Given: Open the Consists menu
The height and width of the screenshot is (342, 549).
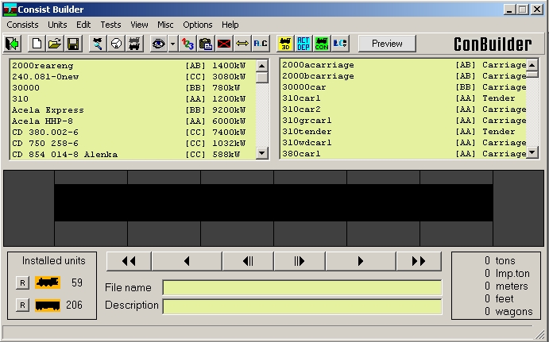Looking at the screenshot, I should click(x=22, y=25).
